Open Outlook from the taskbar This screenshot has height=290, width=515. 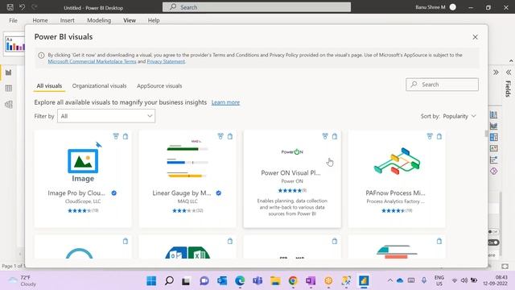[222, 281]
